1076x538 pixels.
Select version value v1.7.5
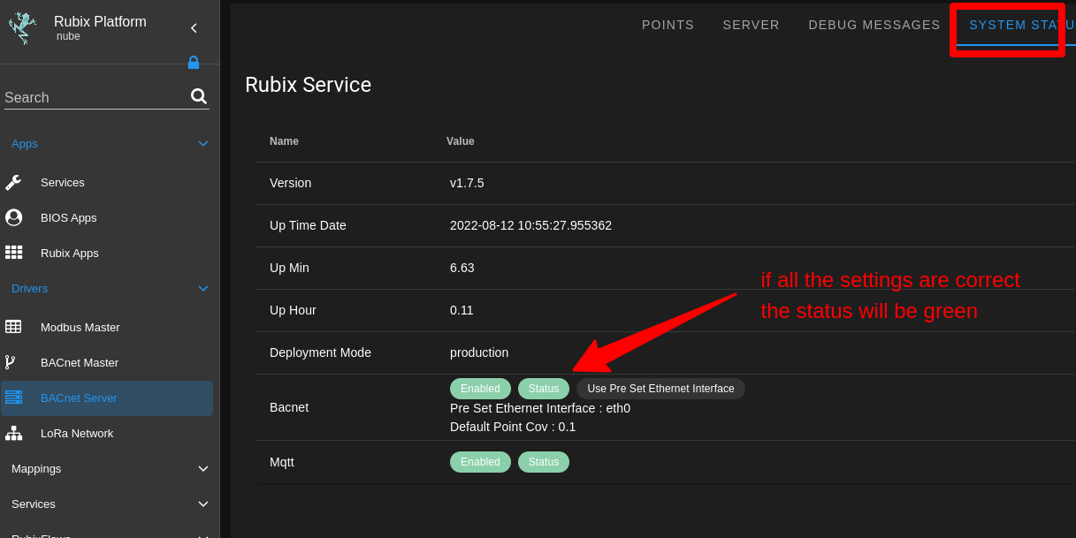[x=467, y=183]
